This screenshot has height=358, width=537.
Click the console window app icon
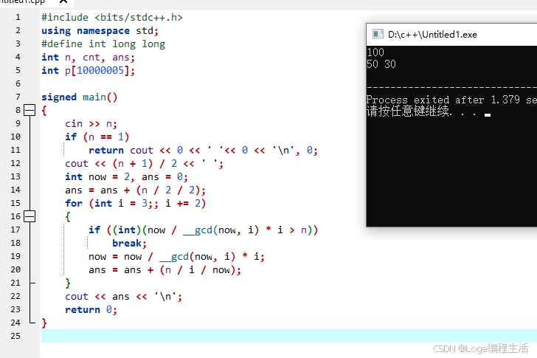[x=378, y=34]
